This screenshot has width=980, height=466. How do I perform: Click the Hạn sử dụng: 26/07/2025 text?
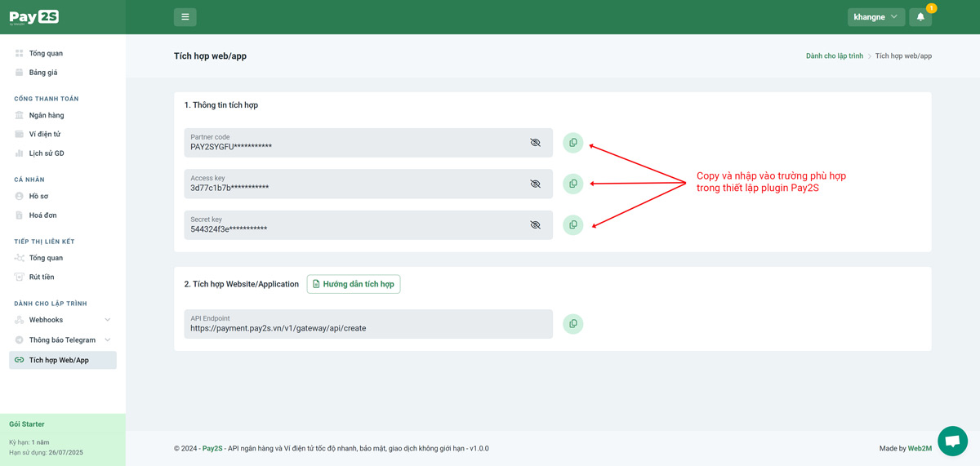46,452
